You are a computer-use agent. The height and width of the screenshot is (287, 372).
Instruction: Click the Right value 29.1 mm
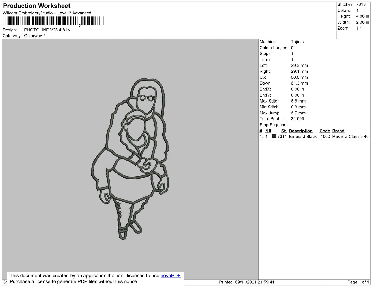click(x=299, y=71)
